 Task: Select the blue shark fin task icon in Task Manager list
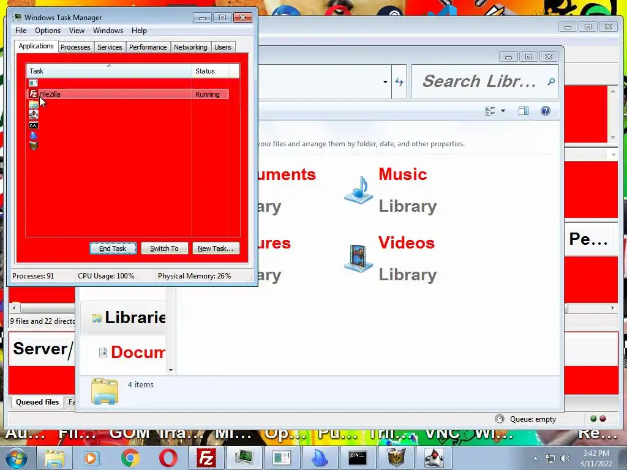coord(34,135)
